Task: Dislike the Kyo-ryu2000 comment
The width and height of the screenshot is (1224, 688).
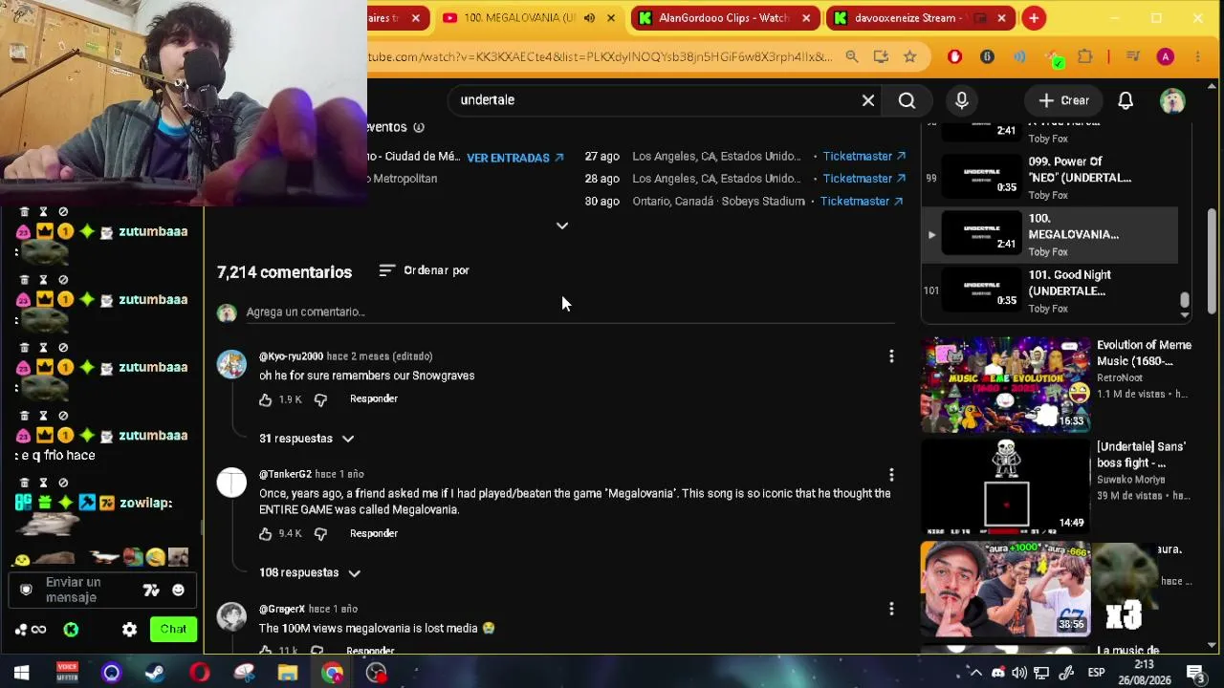Action: (320, 399)
